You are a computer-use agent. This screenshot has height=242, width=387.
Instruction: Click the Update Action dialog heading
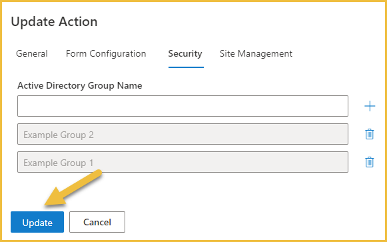coord(54,22)
